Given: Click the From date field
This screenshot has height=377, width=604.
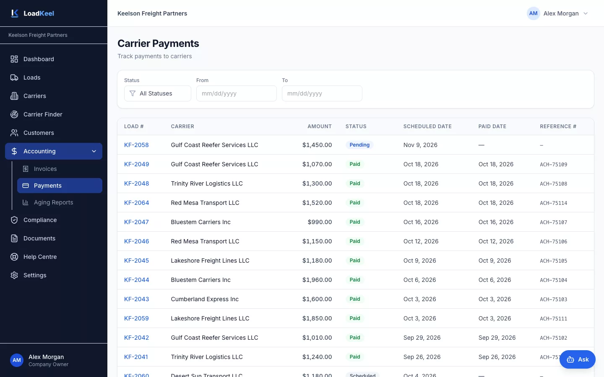Looking at the screenshot, I should pos(237,93).
